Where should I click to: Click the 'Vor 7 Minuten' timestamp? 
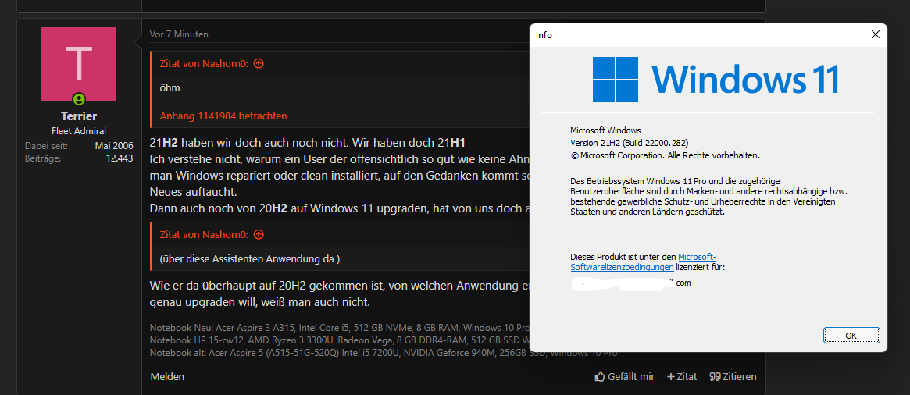coord(179,34)
